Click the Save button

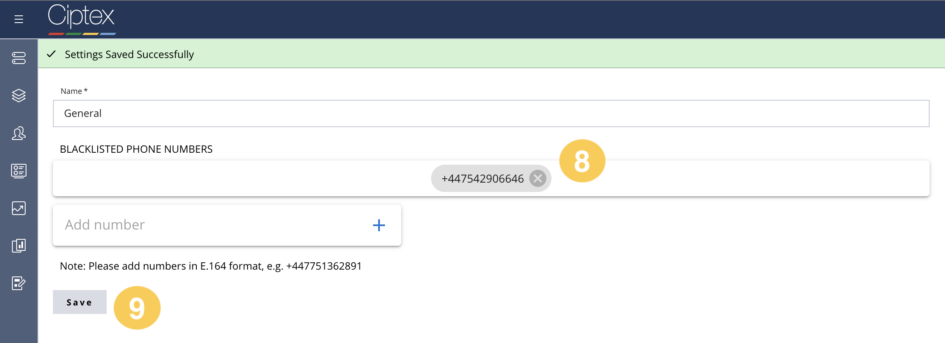click(80, 302)
